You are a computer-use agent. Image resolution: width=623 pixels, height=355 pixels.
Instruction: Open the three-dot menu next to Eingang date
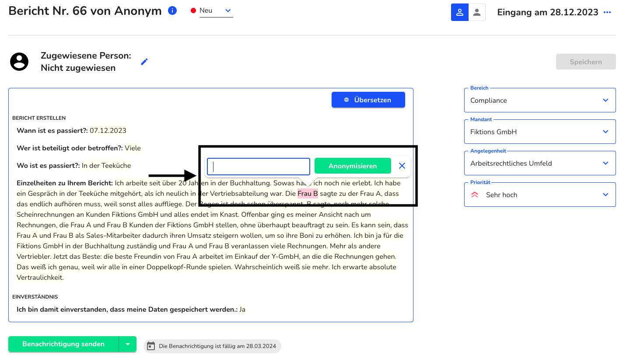coord(607,12)
